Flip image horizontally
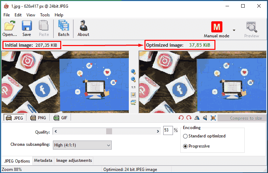268x173 pixels. pos(197,118)
